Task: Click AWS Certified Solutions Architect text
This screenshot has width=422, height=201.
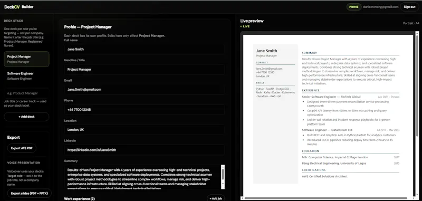Action: click(324, 177)
